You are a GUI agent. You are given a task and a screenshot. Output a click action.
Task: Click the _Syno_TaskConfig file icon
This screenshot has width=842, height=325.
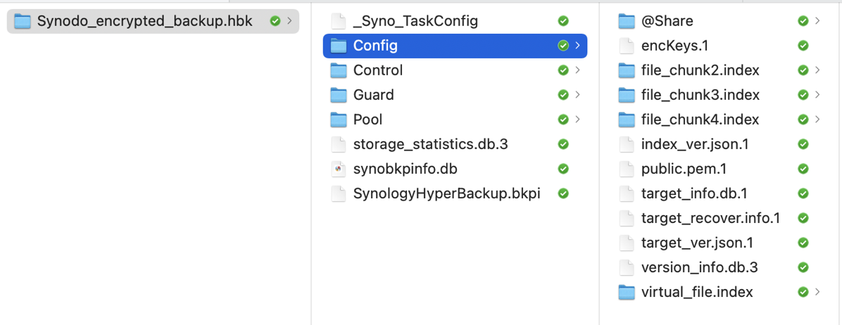click(339, 21)
